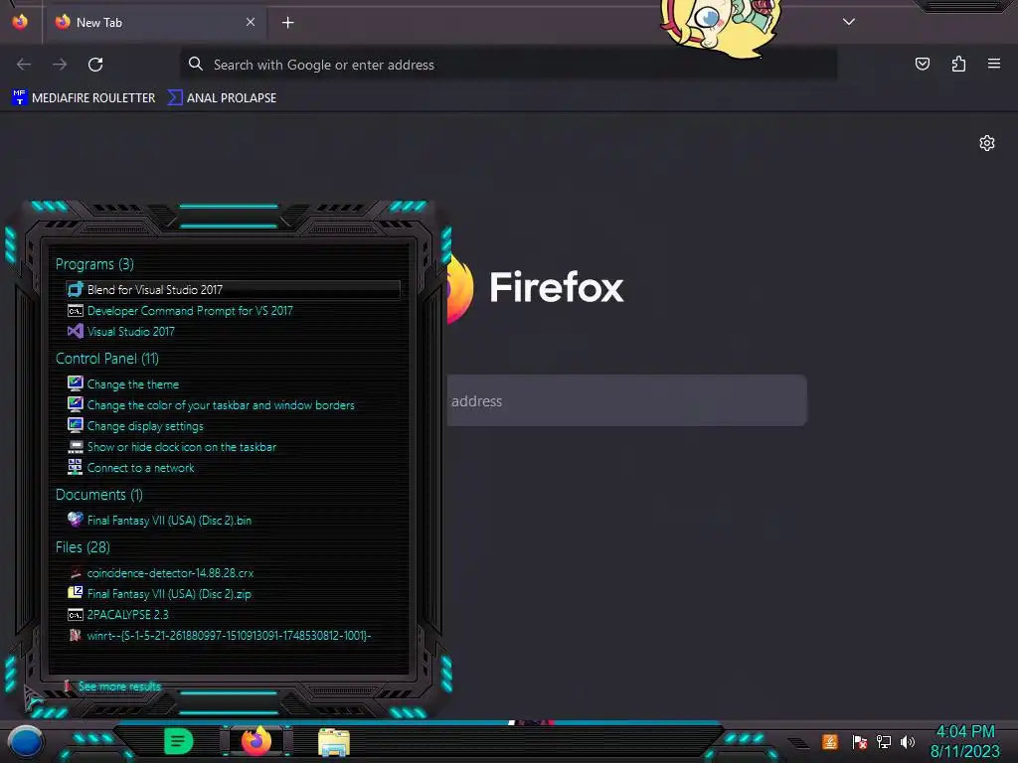Open File Explorer from the taskbar
Viewport: 1018px width, 763px height.
pyautogui.click(x=334, y=742)
